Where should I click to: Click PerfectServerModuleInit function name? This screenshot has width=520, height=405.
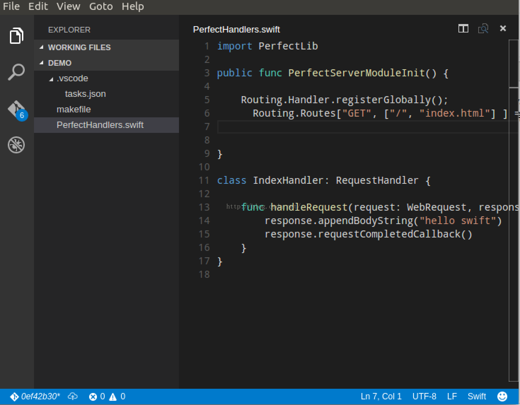click(356, 73)
